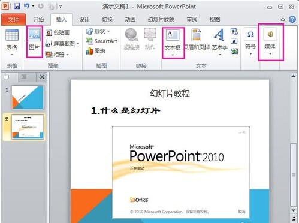
Task: Expand the 表格 dropdown arrow
Action: click(12, 55)
